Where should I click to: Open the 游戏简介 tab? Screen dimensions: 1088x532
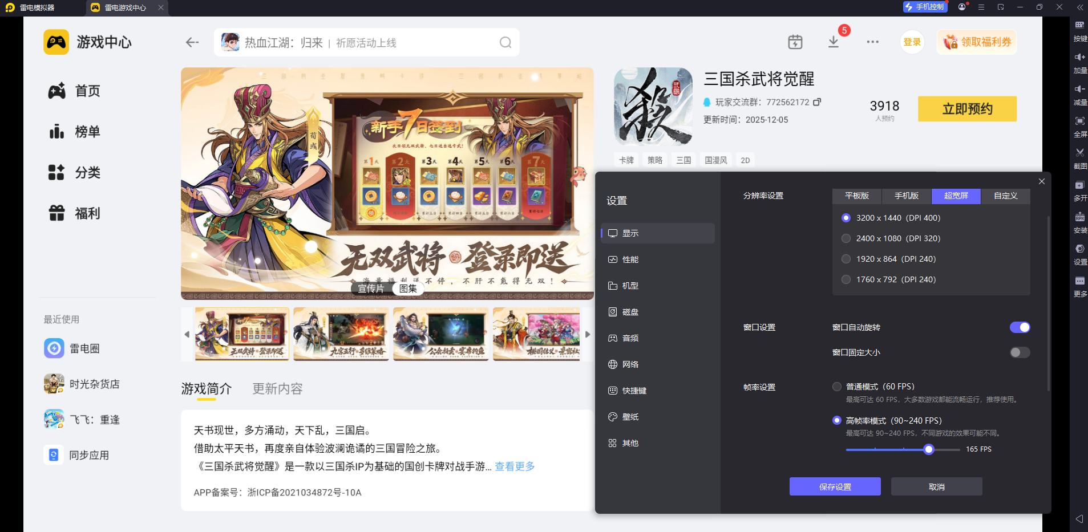coord(207,389)
